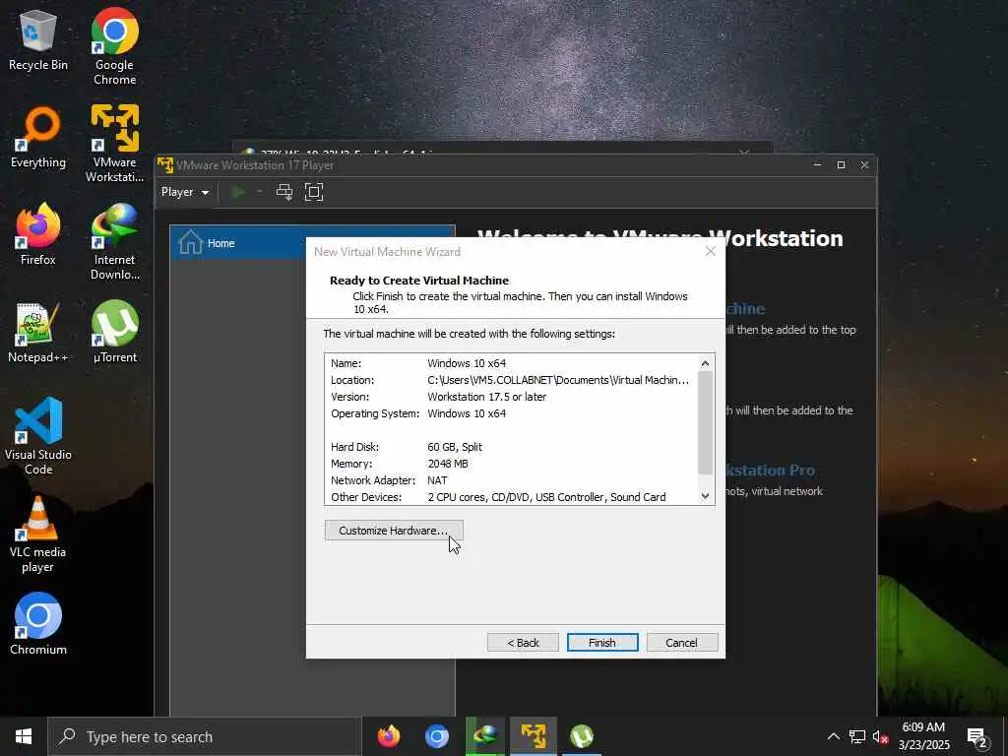The image size is (1008, 756).
Task: Select the µTorrent desktop icon
Action: click(114, 333)
